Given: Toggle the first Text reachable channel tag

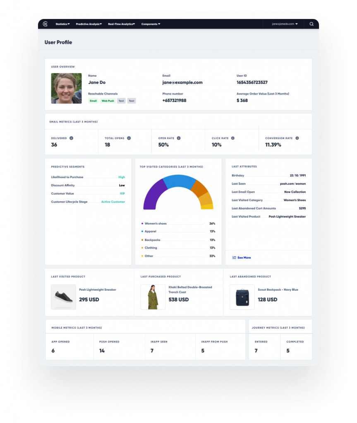Looking at the screenshot, I should (121, 100).
